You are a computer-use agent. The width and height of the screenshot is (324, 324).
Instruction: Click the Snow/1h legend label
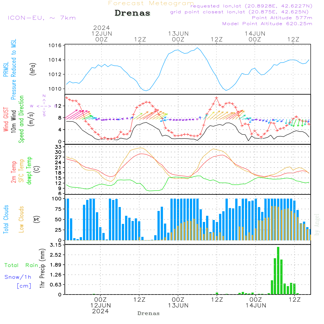point(18,277)
